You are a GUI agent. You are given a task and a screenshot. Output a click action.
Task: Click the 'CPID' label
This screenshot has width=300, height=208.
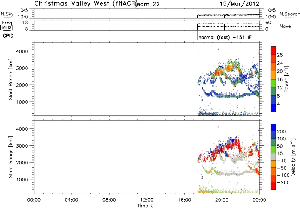pos(8,36)
